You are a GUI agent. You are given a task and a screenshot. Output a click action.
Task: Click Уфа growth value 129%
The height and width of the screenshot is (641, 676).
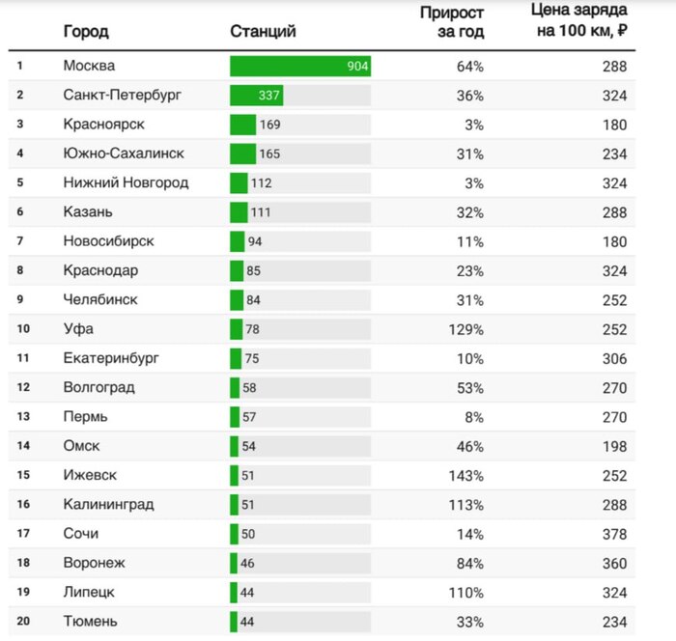pos(466,330)
